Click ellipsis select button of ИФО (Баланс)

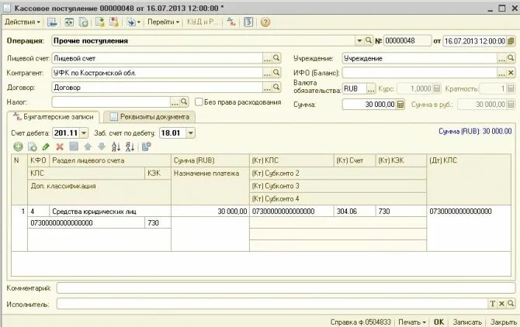[x=501, y=73]
